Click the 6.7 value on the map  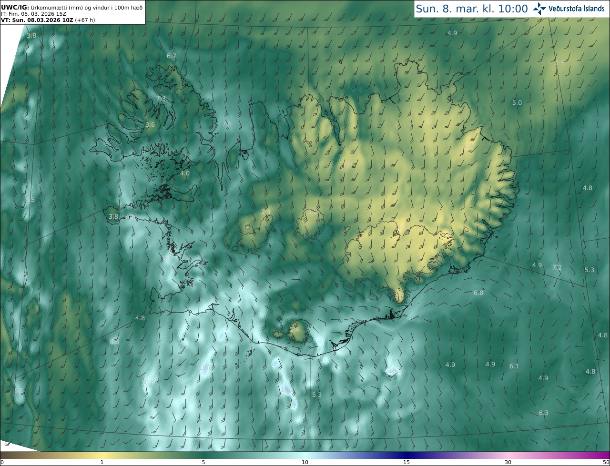172,56
